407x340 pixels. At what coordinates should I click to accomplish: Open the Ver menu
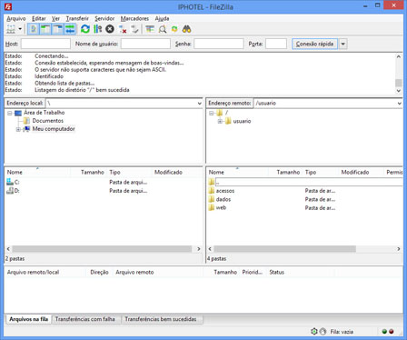click(x=55, y=18)
